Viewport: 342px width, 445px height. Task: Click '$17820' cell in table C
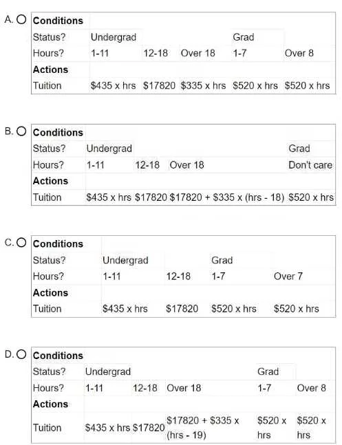pos(182,309)
